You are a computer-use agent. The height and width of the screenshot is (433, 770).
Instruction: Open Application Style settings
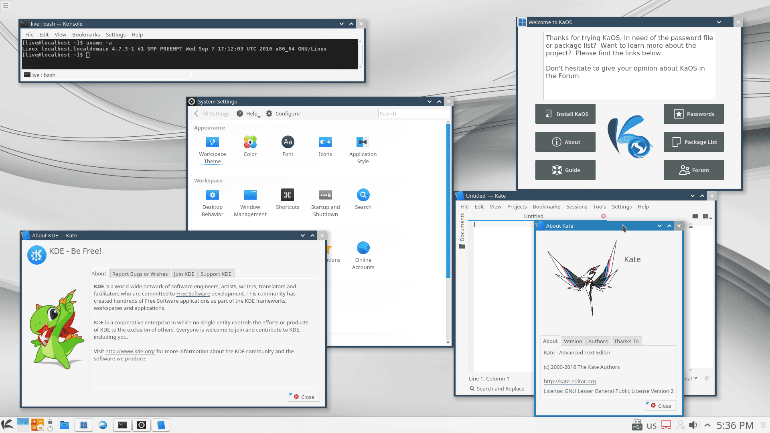point(363,150)
